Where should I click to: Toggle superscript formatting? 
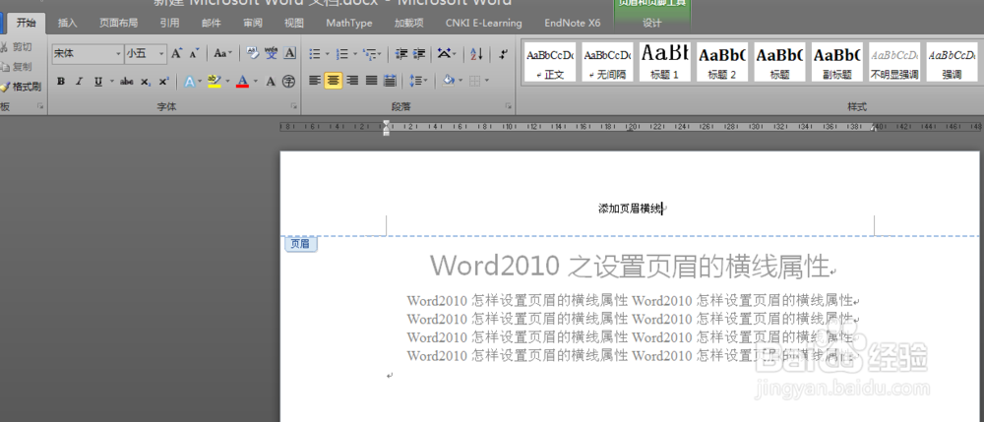(163, 81)
